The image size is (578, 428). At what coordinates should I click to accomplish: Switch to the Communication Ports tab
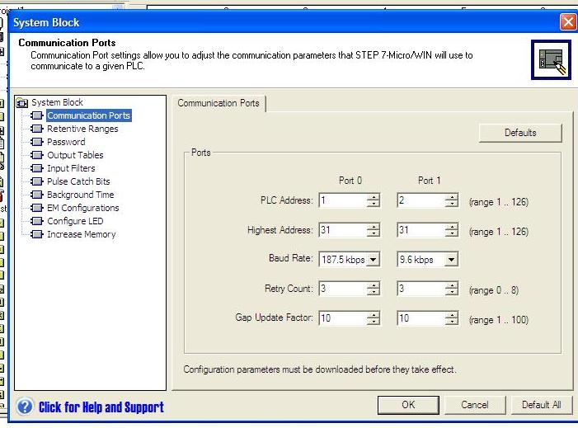pyautogui.click(x=219, y=103)
